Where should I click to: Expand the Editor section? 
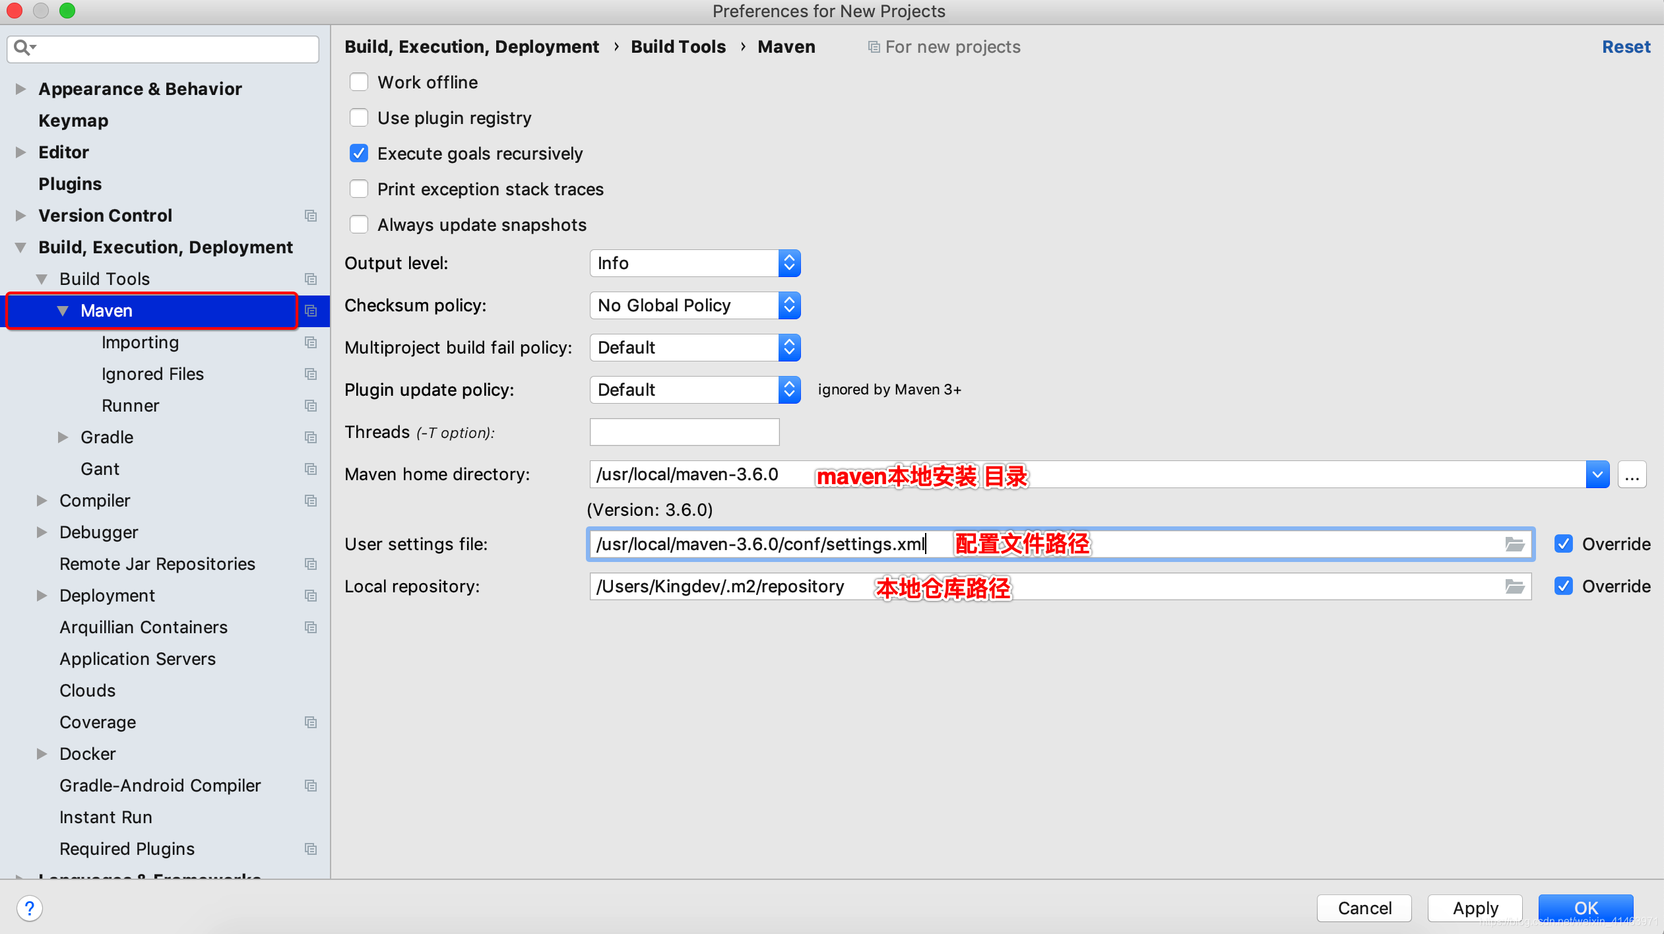[x=20, y=152]
